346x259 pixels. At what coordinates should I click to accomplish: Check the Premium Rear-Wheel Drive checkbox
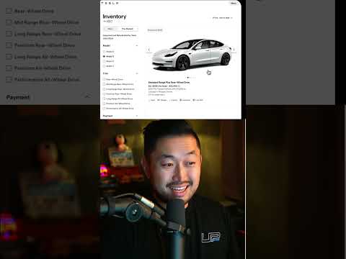coord(104,94)
